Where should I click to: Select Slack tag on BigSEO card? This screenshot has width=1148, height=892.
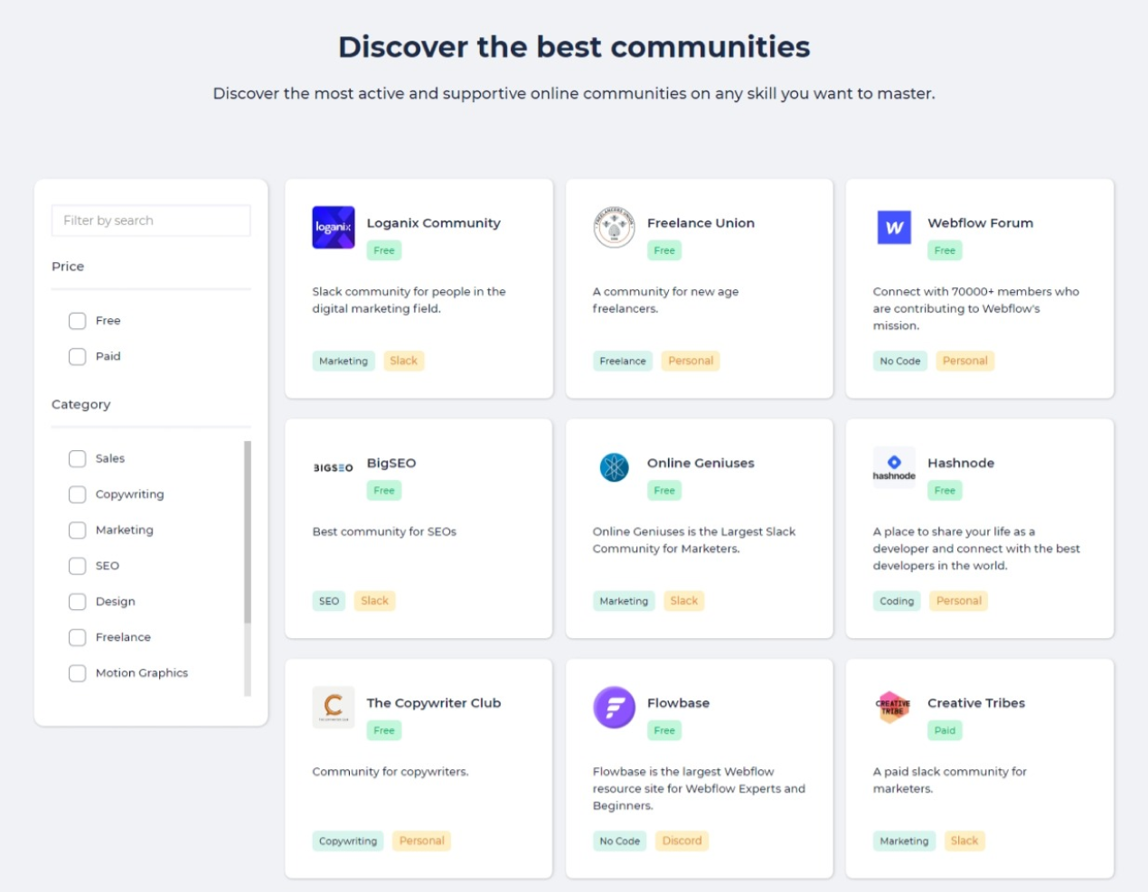pyautogui.click(x=374, y=601)
